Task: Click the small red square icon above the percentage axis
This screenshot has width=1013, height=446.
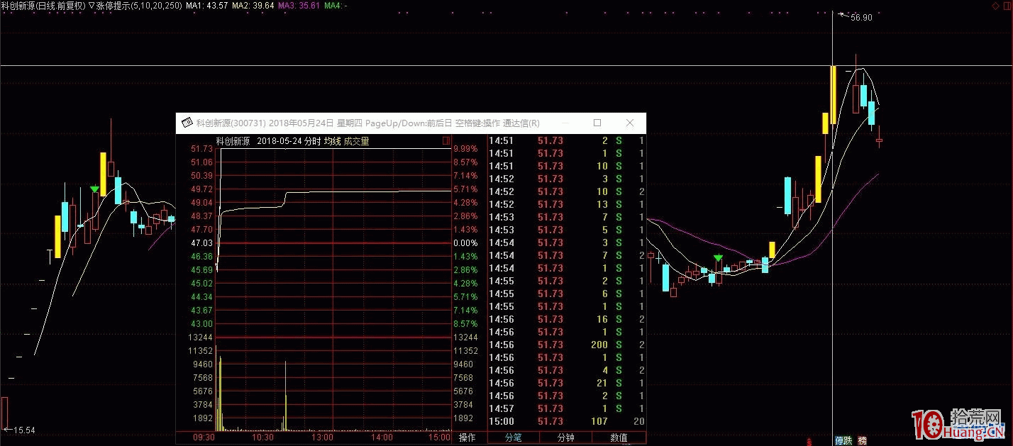Action: coord(446,141)
